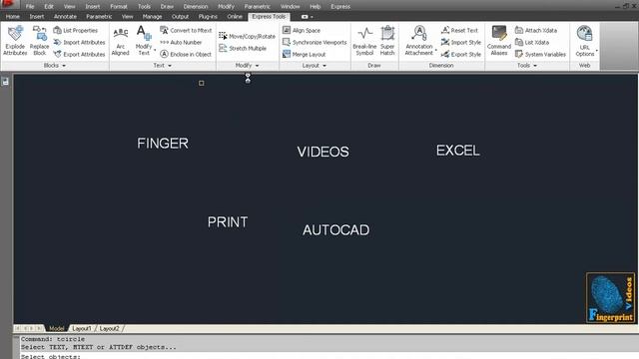Viewport: 639px width, 359px height.
Task: Choose Export Attributes
Action: (x=80, y=54)
